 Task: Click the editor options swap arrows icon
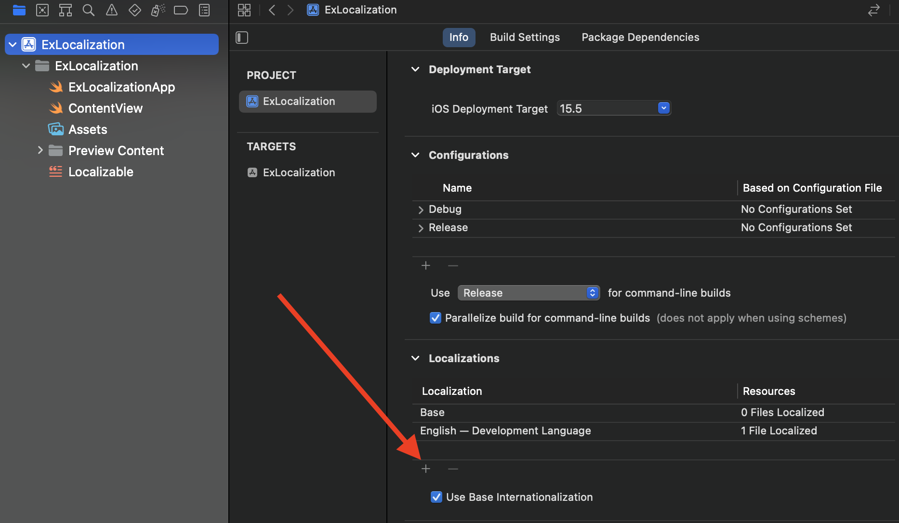click(x=874, y=10)
